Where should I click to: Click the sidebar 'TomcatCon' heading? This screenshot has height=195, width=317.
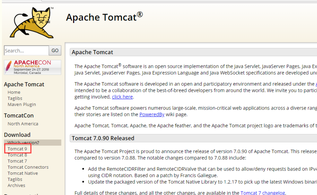(19, 116)
